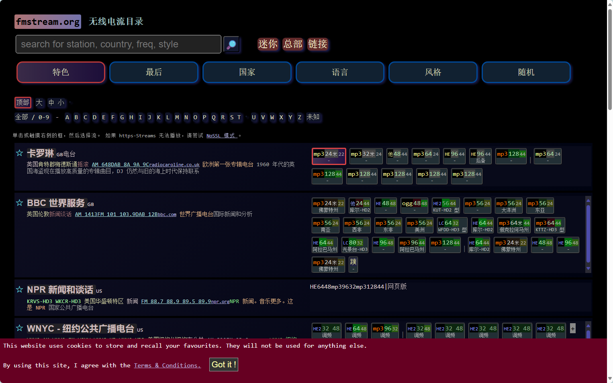Play BBC LC 80 32 光景台-HD3 stream
This screenshot has height=383, width=613.
pyautogui.click(x=355, y=245)
